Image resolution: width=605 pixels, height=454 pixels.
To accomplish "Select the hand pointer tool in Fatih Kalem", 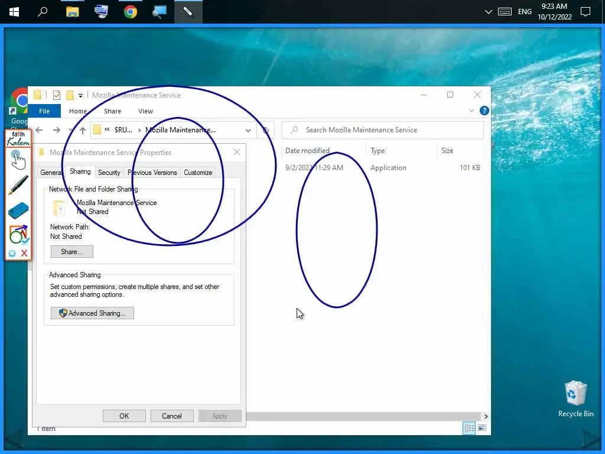I will pos(18,160).
